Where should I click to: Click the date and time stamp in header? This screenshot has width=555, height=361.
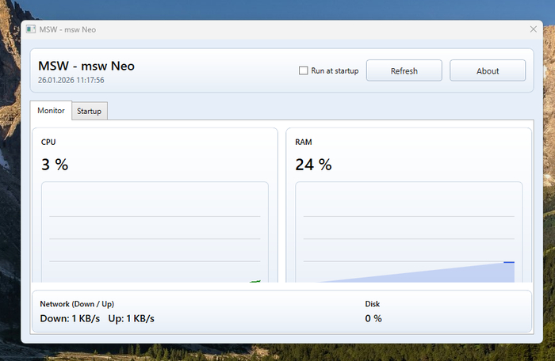pyautogui.click(x=71, y=80)
